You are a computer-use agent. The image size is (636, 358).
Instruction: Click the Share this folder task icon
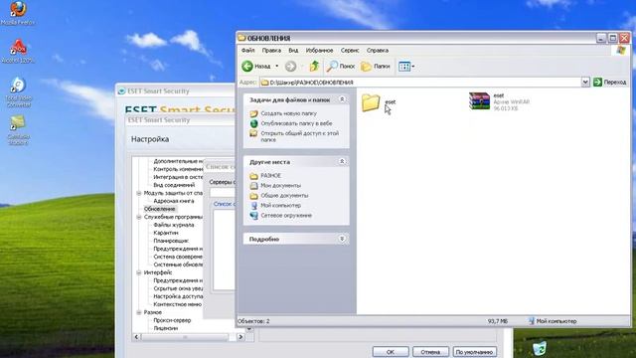254,133
